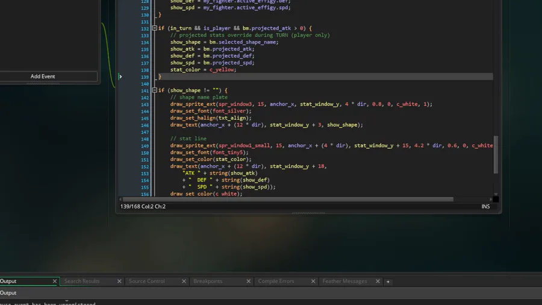The height and width of the screenshot is (305, 542).
Task: Click draw_set_font(font_silver) on line 144
Action: pyautogui.click(x=211, y=111)
